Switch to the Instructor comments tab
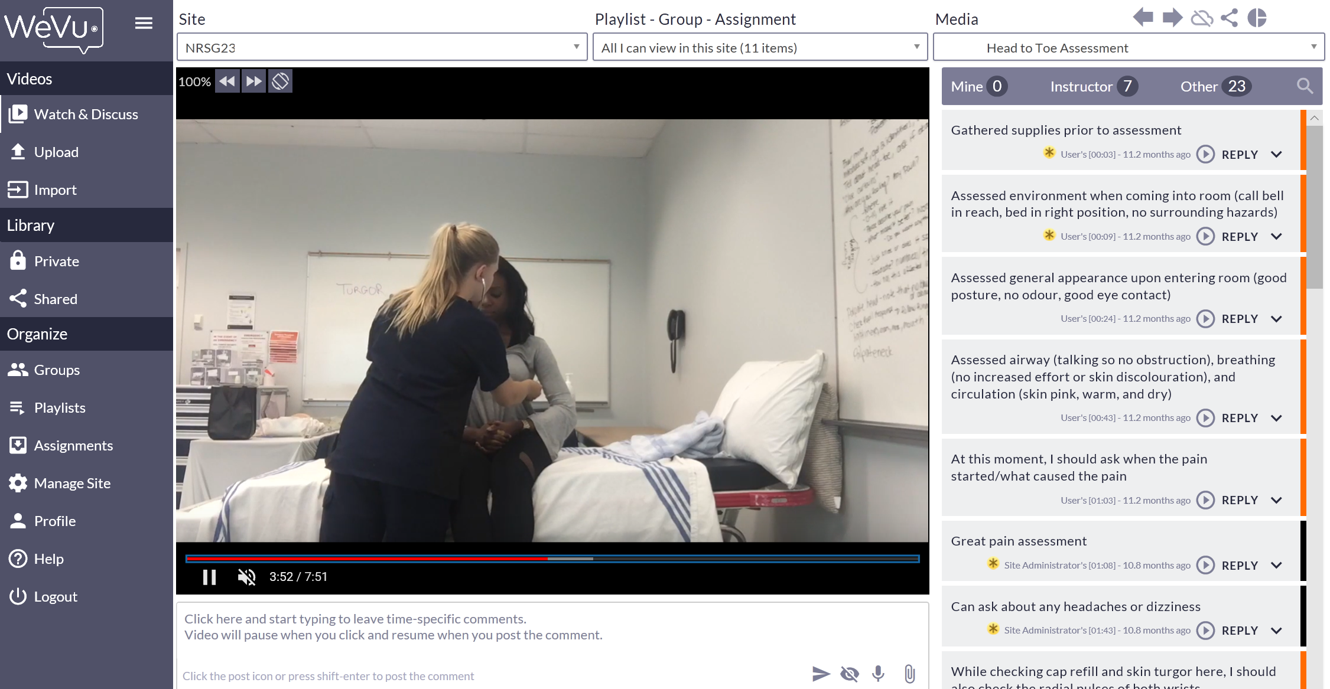This screenshot has width=1330, height=689. 1092,86
